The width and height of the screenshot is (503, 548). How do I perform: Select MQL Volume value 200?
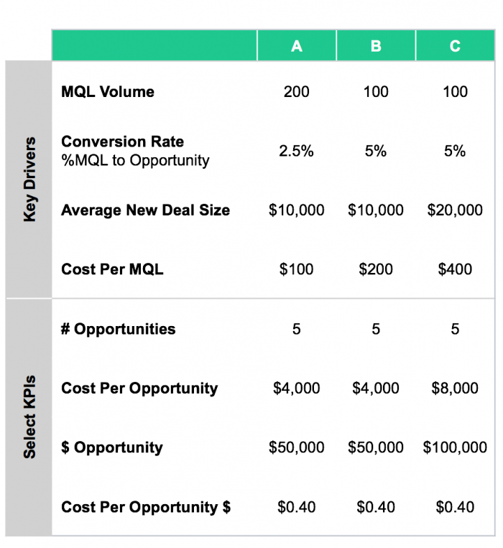296,92
